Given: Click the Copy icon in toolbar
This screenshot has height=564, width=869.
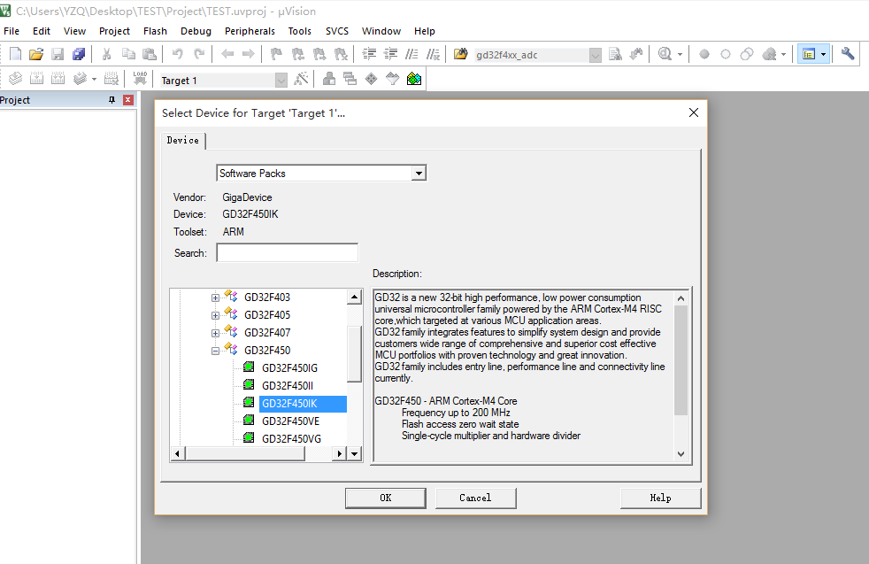Looking at the screenshot, I should 128,54.
